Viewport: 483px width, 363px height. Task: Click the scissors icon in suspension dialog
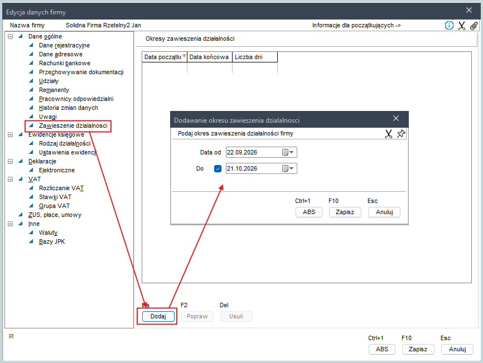[389, 134]
